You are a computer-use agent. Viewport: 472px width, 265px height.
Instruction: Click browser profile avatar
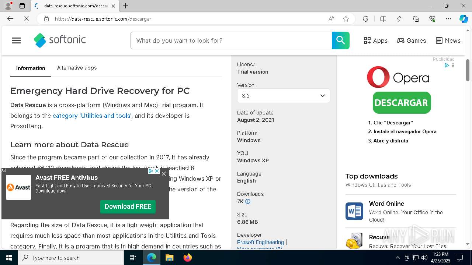point(8,6)
